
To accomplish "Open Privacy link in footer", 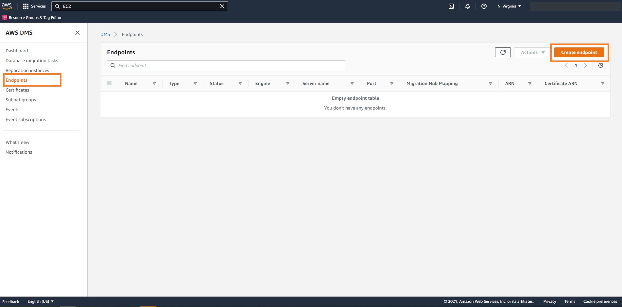I will coord(549,301).
